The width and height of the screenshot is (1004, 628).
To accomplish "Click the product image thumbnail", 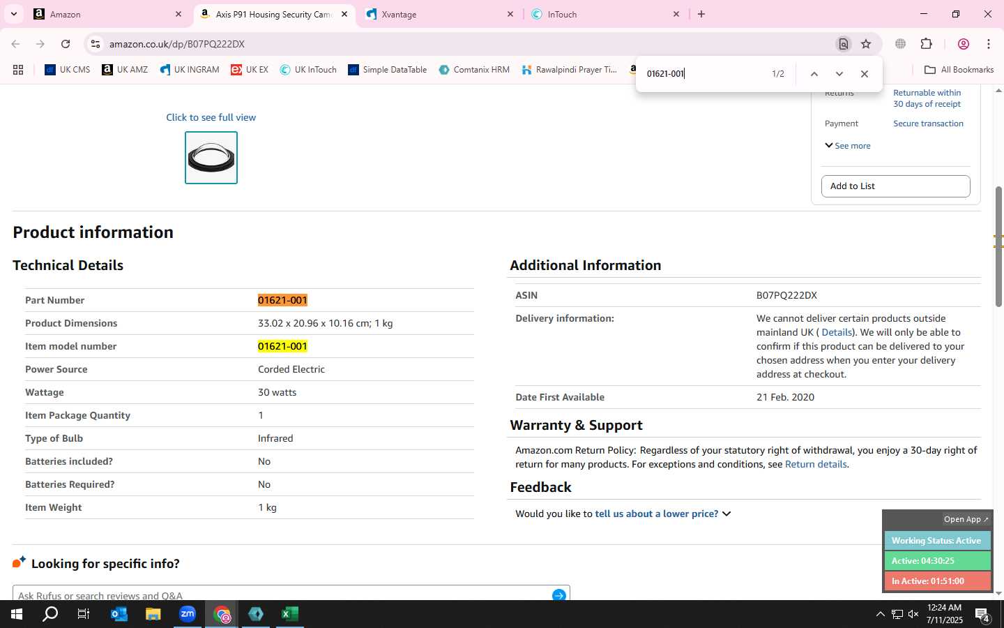I will 211,158.
